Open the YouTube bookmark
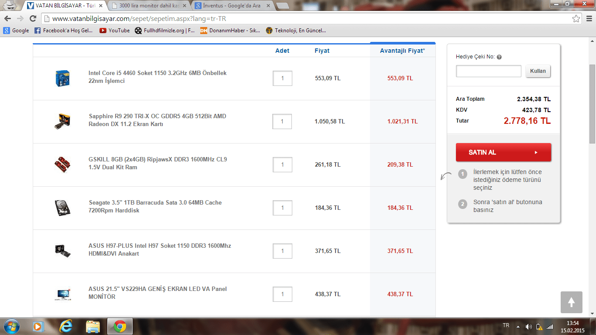Screen dimensions: 596x335 click(x=115, y=31)
